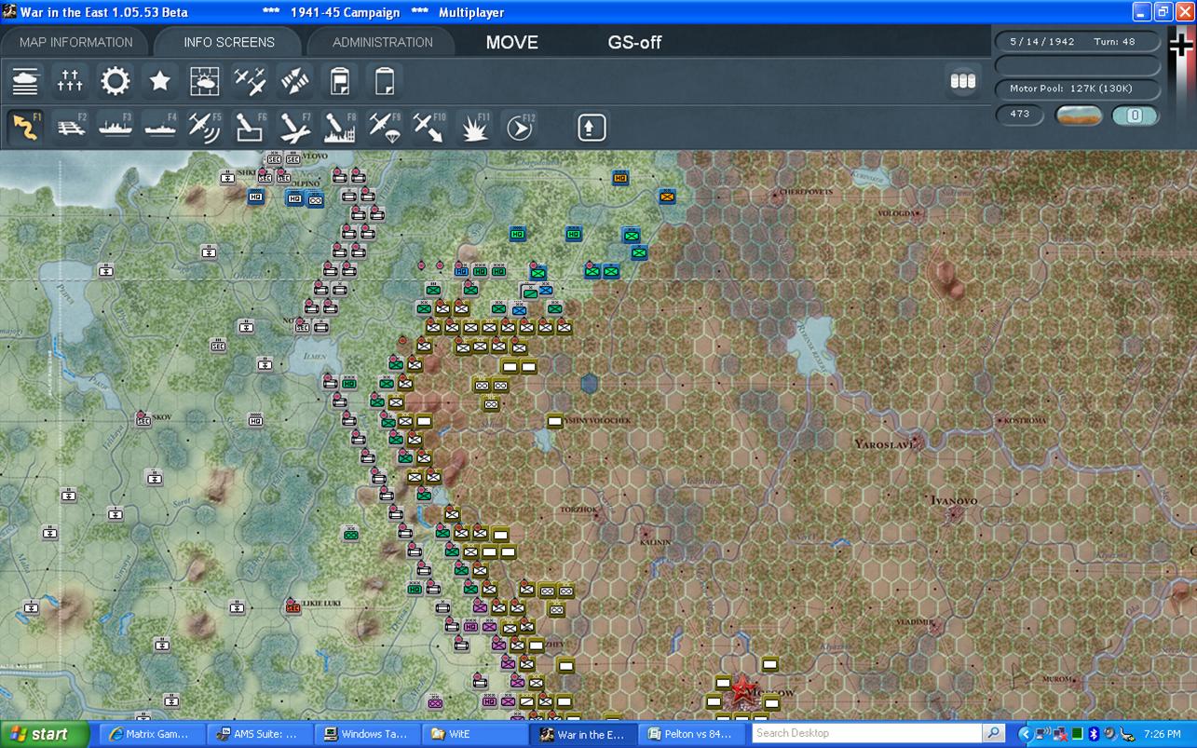The height and width of the screenshot is (748, 1197).
Task: Select F8 bomb city mode
Action: pyautogui.click(x=339, y=127)
